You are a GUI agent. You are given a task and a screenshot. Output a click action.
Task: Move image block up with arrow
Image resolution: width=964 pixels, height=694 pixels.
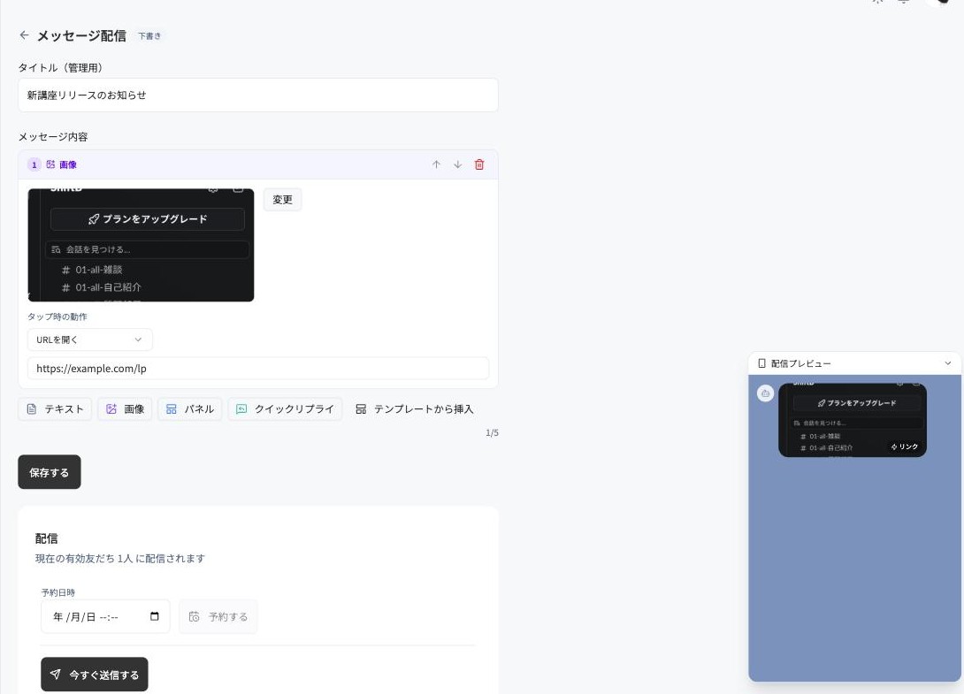click(436, 164)
